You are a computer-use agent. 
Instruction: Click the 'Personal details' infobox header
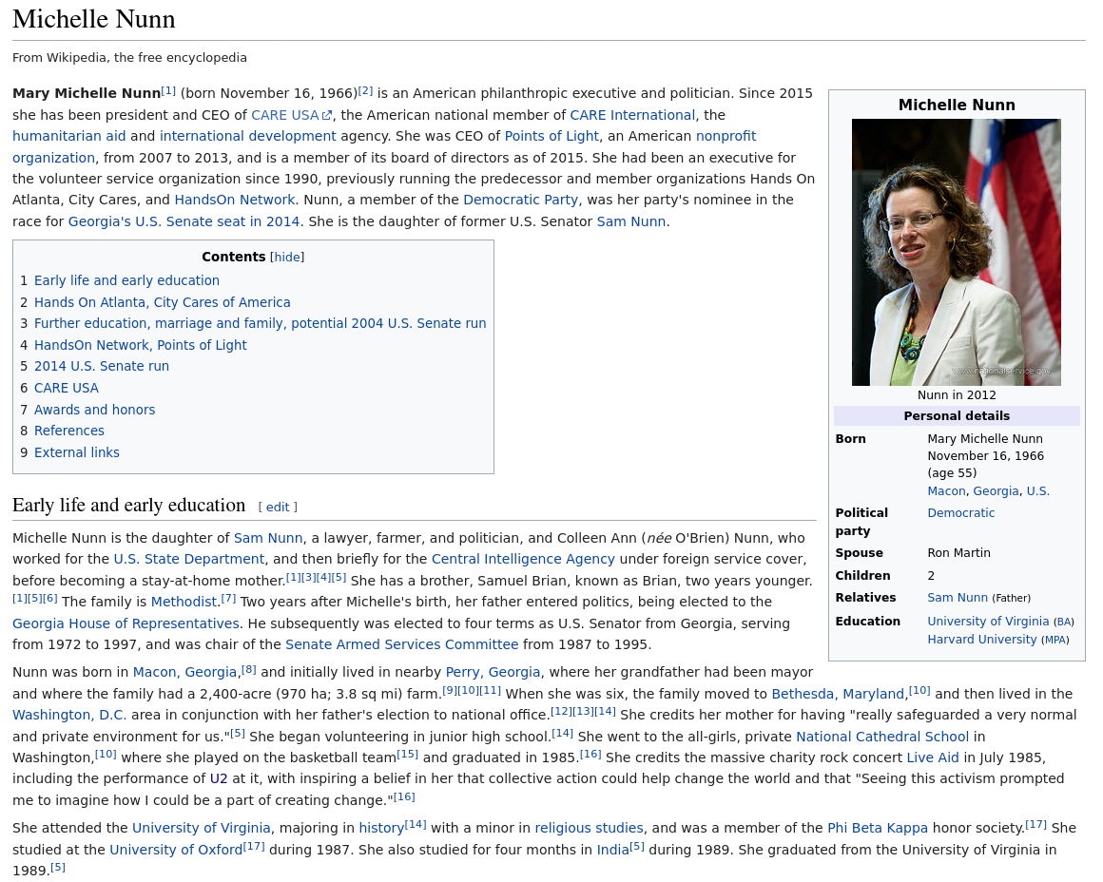pos(957,416)
